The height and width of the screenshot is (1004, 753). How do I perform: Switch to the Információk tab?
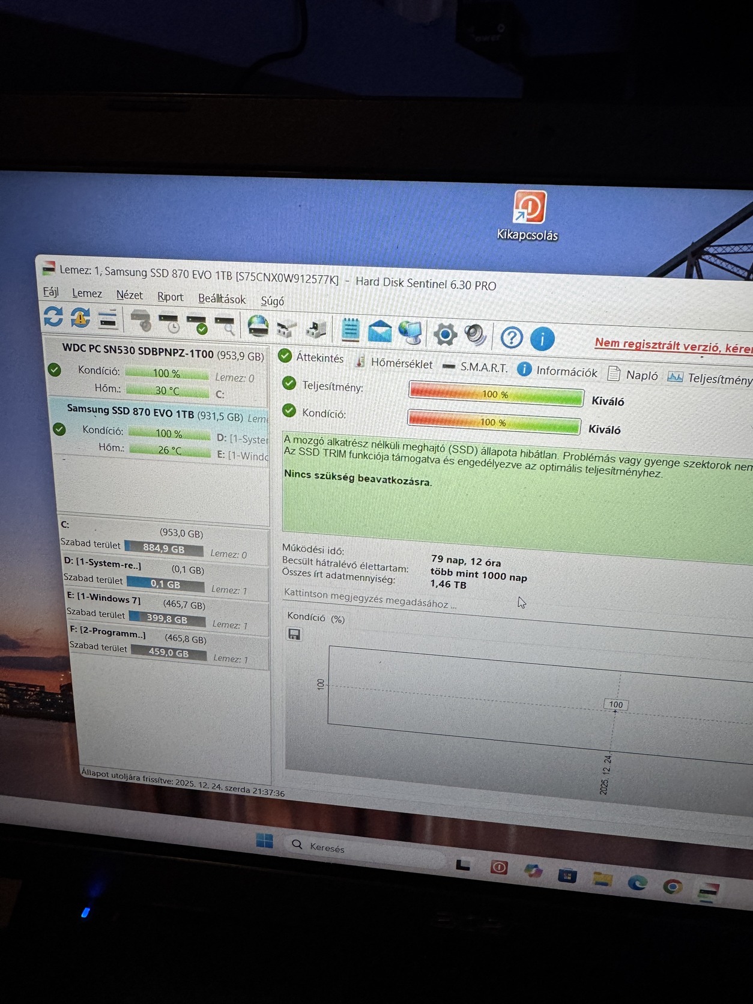coord(557,370)
